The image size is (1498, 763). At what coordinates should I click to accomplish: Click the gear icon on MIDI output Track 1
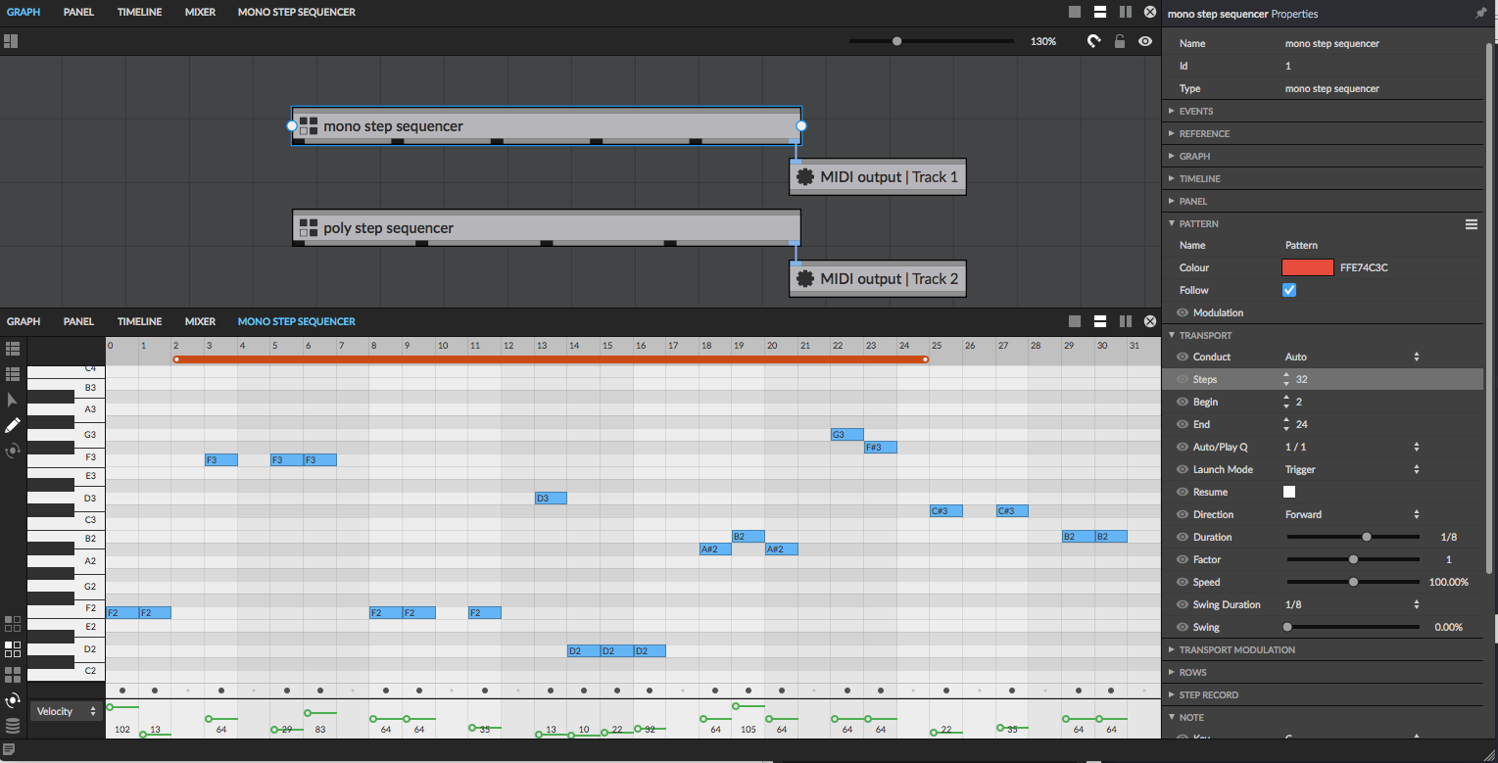pyautogui.click(x=805, y=177)
